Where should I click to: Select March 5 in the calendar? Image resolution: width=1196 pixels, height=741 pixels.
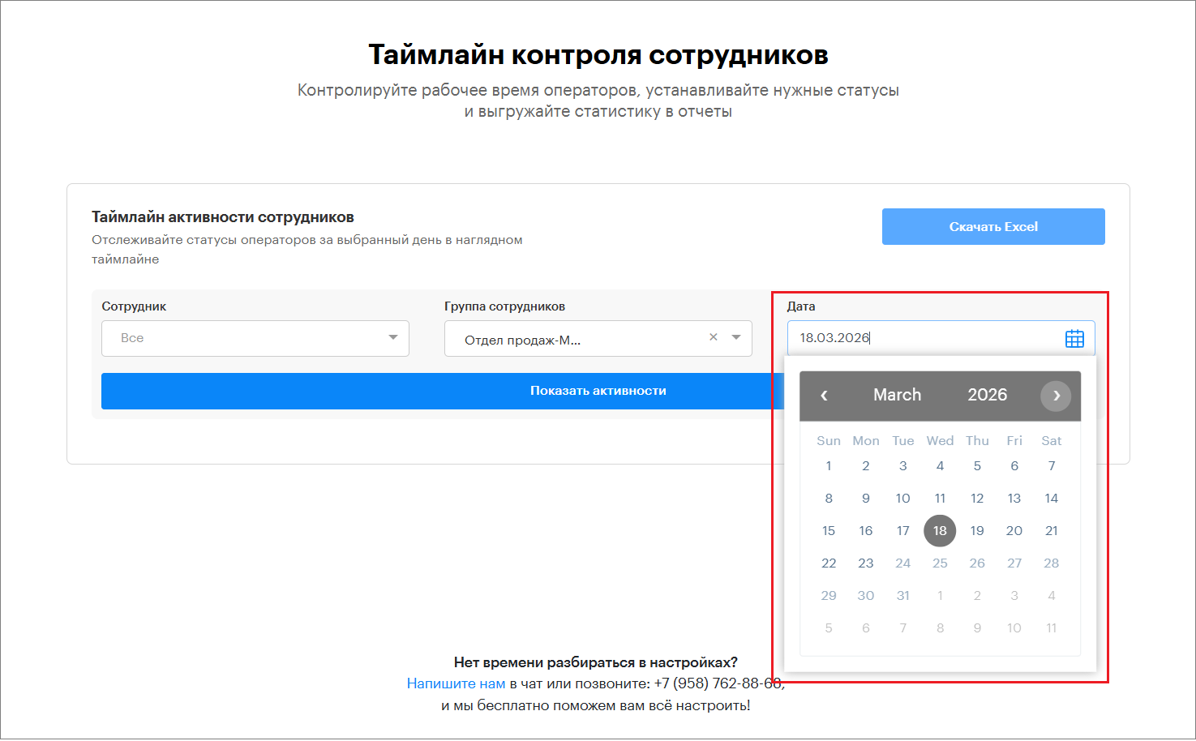(977, 466)
